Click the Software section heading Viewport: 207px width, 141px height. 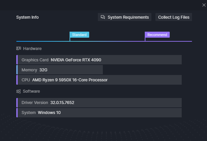point(31,91)
